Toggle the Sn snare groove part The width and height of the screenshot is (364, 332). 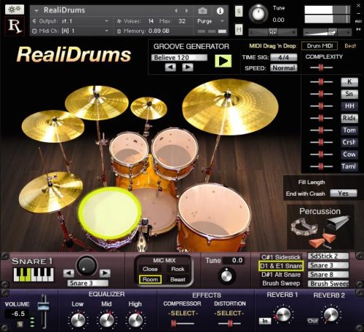pos(349,94)
